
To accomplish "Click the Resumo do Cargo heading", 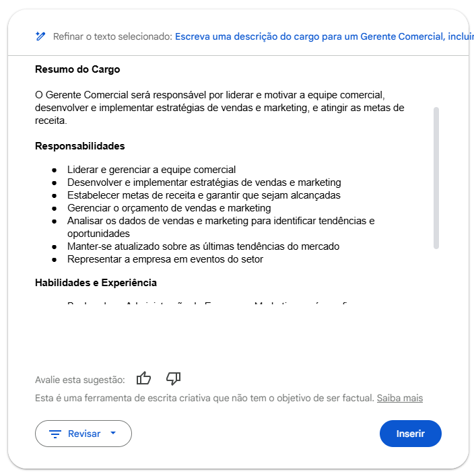I will [77, 69].
